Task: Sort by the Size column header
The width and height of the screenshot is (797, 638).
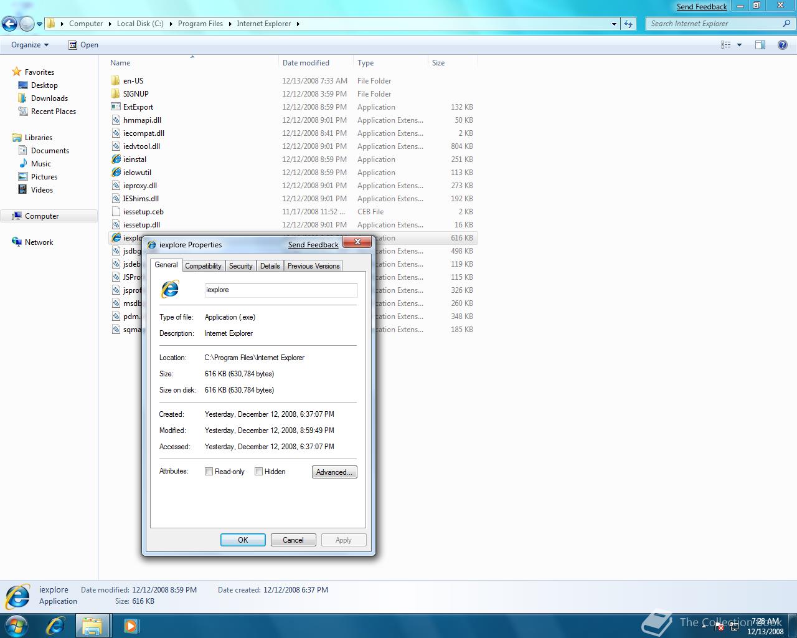Action: coord(453,63)
